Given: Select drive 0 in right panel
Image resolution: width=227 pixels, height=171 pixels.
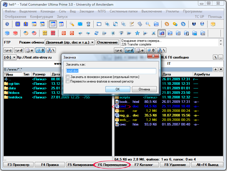Looking at the screenshot, I should [151, 50].
